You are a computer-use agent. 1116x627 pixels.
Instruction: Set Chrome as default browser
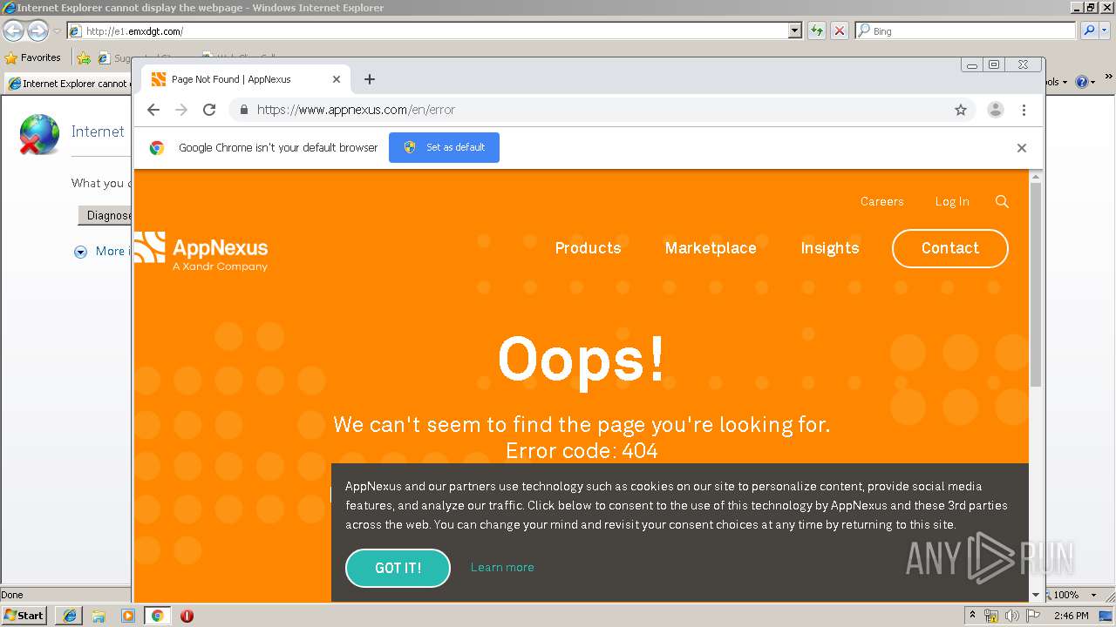(x=444, y=147)
